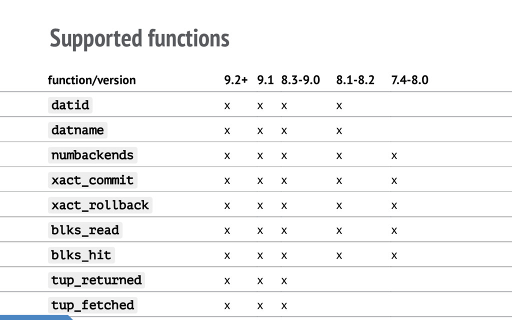
Task: Click datid's x mark under 8.1-8.2
Action: pos(339,106)
